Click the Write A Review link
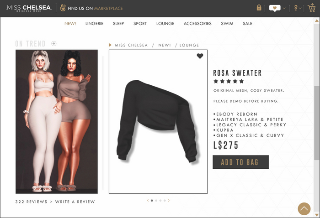 pos(75,202)
